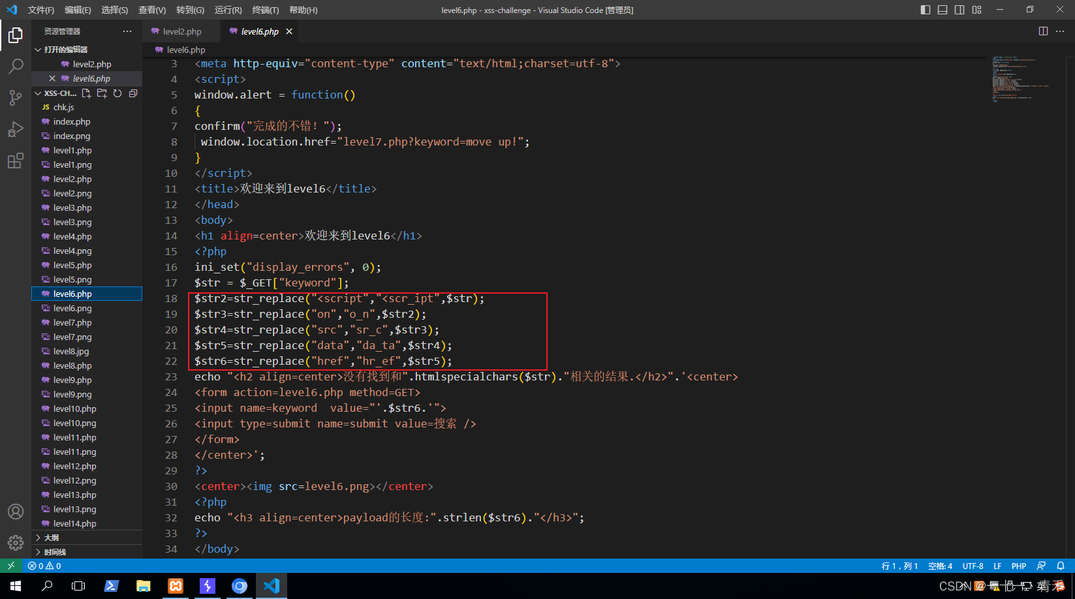1075x599 pixels.
Task: Open problems errors and warnings indicator
Action: tap(44, 566)
